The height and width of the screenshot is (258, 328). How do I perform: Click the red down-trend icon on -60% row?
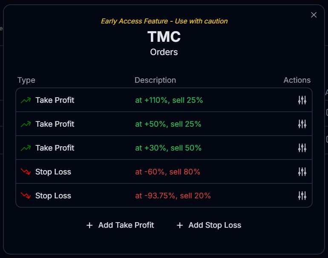pos(26,172)
